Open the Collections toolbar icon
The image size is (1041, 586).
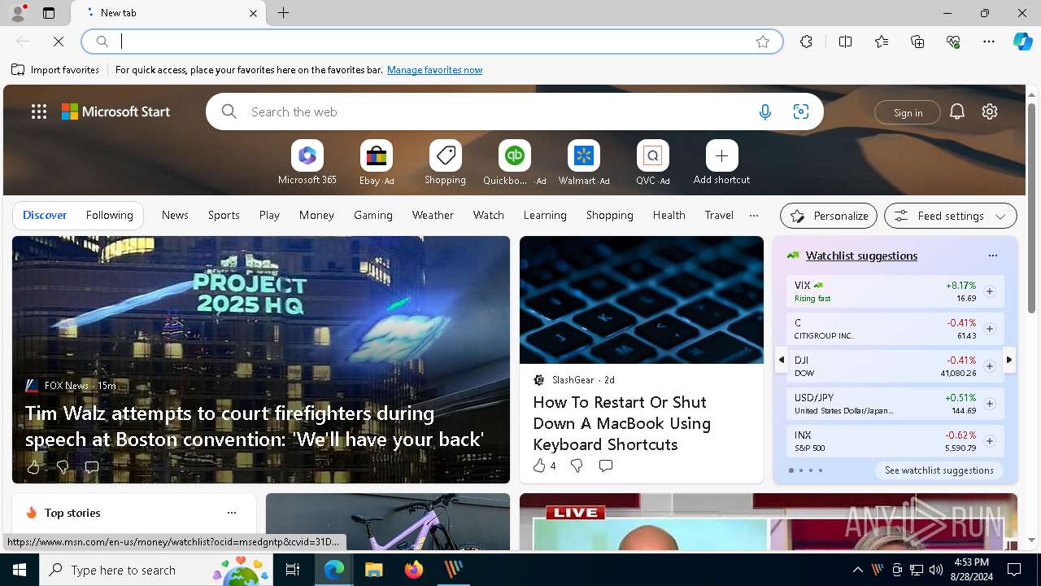click(917, 42)
